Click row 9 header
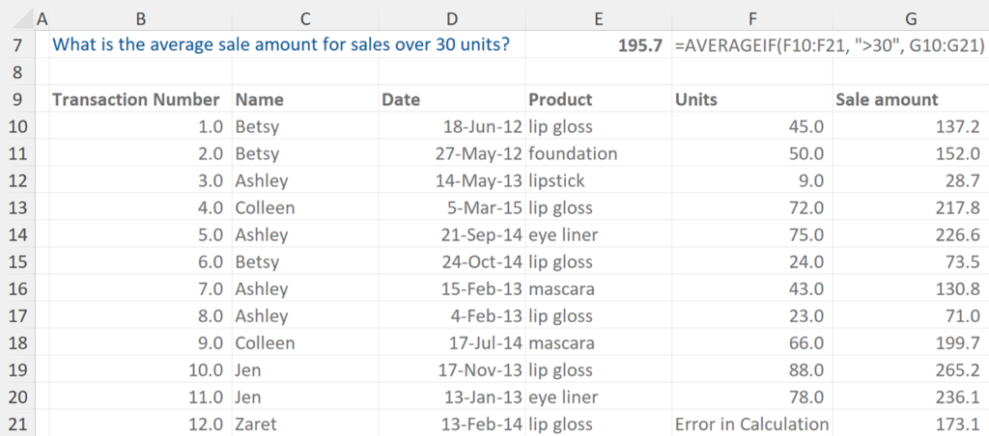Image resolution: width=989 pixels, height=436 pixels. pos(18,99)
